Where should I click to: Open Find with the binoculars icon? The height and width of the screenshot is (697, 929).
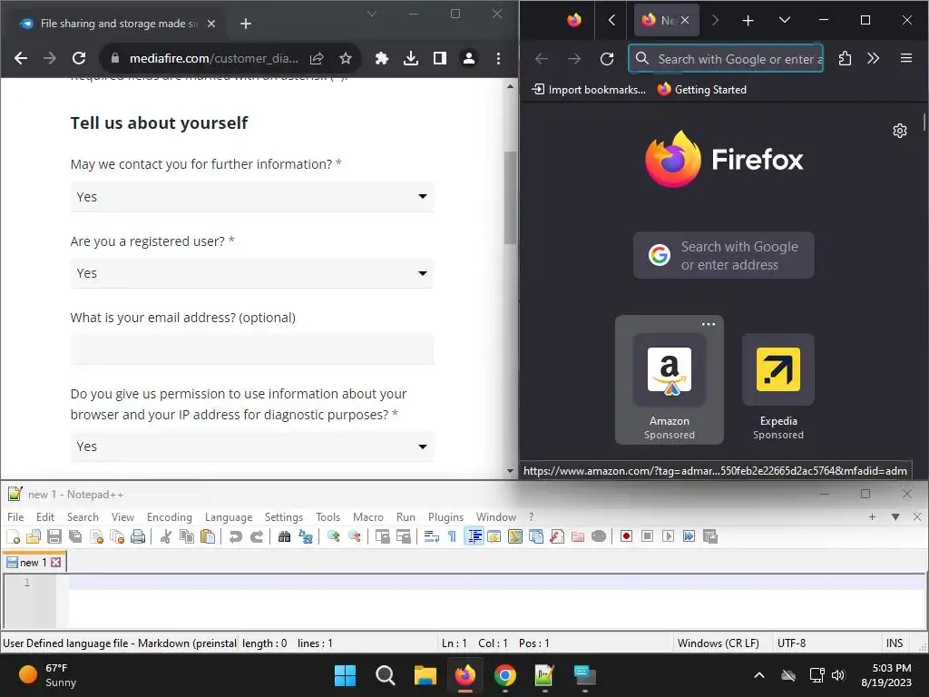click(x=284, y=536)
